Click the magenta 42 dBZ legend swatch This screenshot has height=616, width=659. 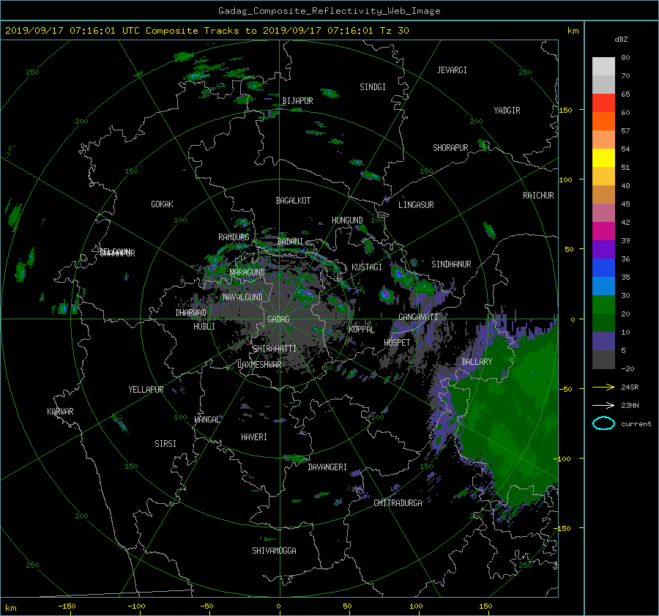(x=603, y=231)
